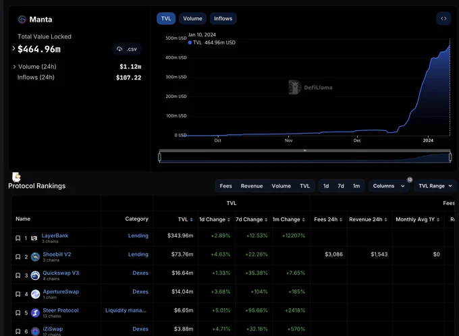Sort table by 1d Change column

coord(229,219)
